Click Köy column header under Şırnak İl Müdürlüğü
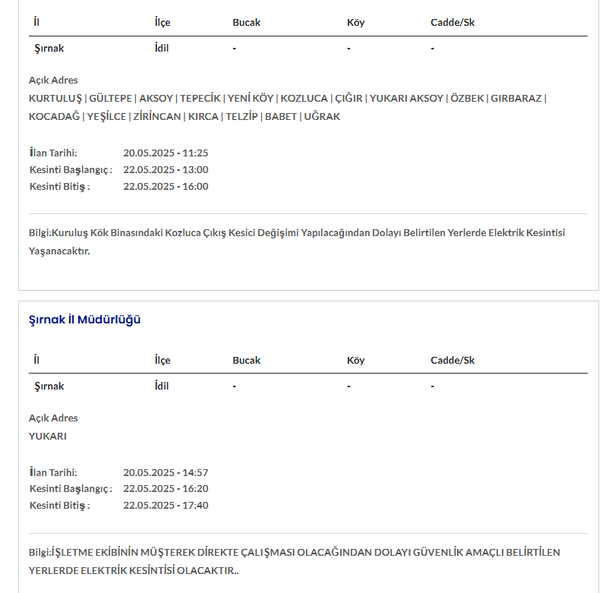Screen dimensions: 615x593 (355, 360)
